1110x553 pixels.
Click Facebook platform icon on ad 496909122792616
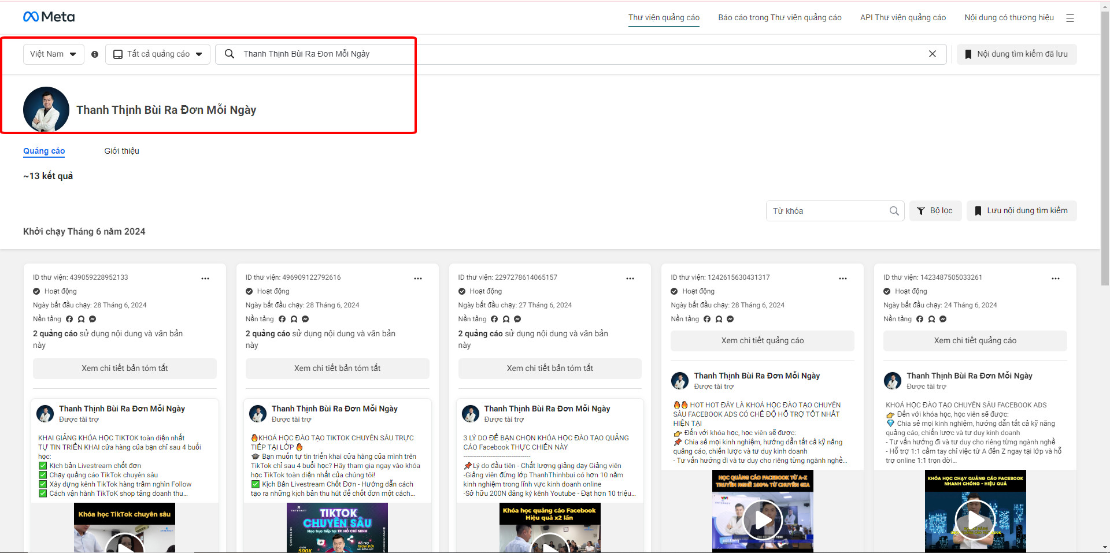tap(282, 319)
